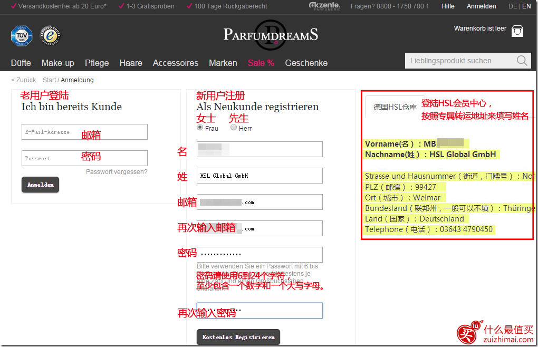538x347 pixels.
Task: Open the Marken menu
Action: (x=223, y=63)
